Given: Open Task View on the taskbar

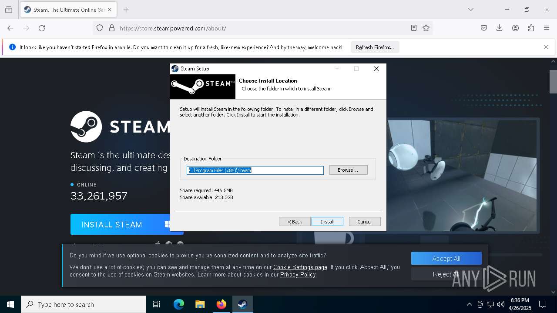Looking at the screenshot, I should 157,304.
